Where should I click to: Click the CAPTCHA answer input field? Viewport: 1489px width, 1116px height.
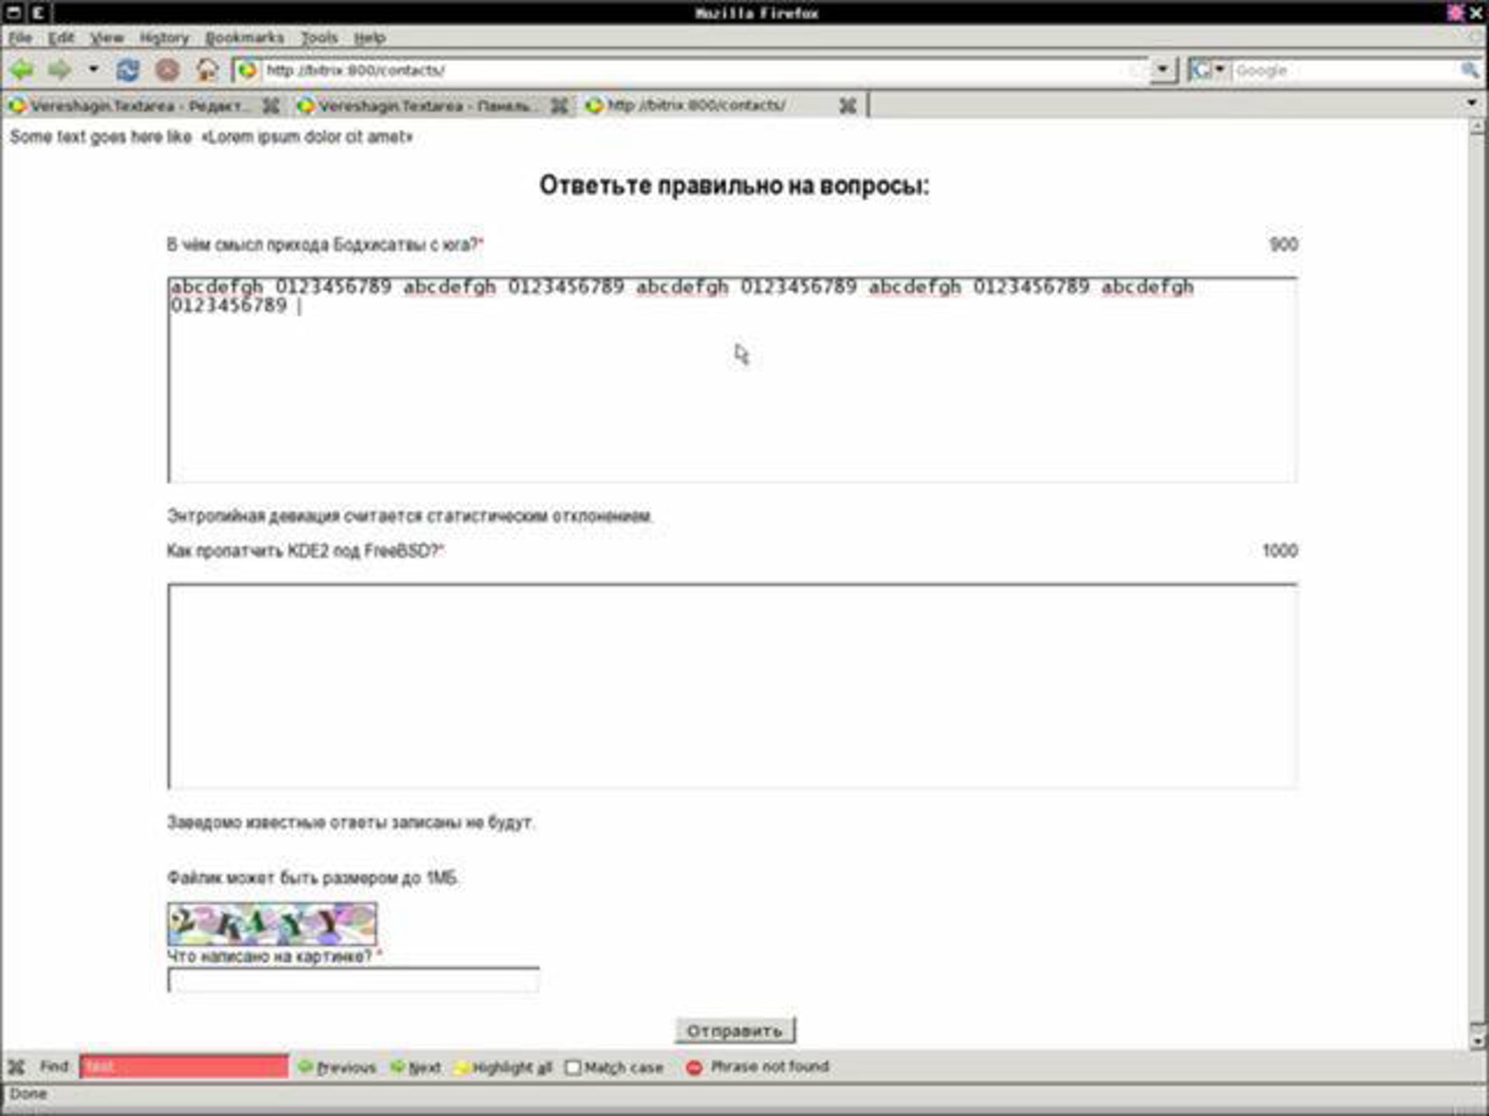click(x=354, y=980)
